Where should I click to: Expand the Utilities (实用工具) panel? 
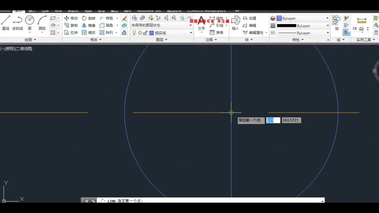(x=366, y=40)
